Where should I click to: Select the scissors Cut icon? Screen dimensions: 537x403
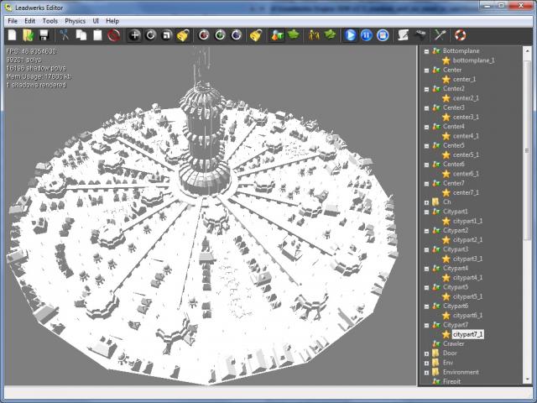coord(64,35)
